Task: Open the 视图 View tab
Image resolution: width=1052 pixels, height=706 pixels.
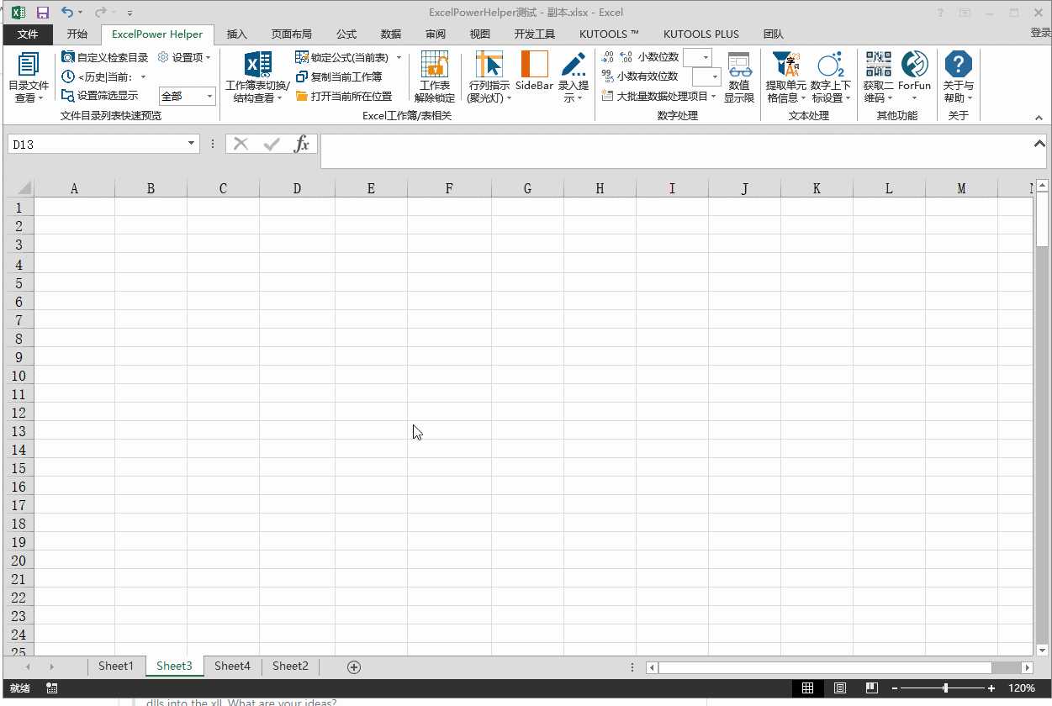Action: pyautogui.click(x=480, y=34)
